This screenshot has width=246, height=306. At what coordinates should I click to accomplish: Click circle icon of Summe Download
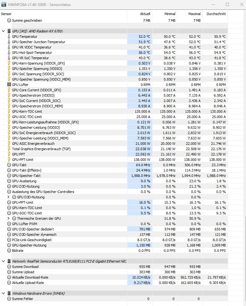[9, 267]
